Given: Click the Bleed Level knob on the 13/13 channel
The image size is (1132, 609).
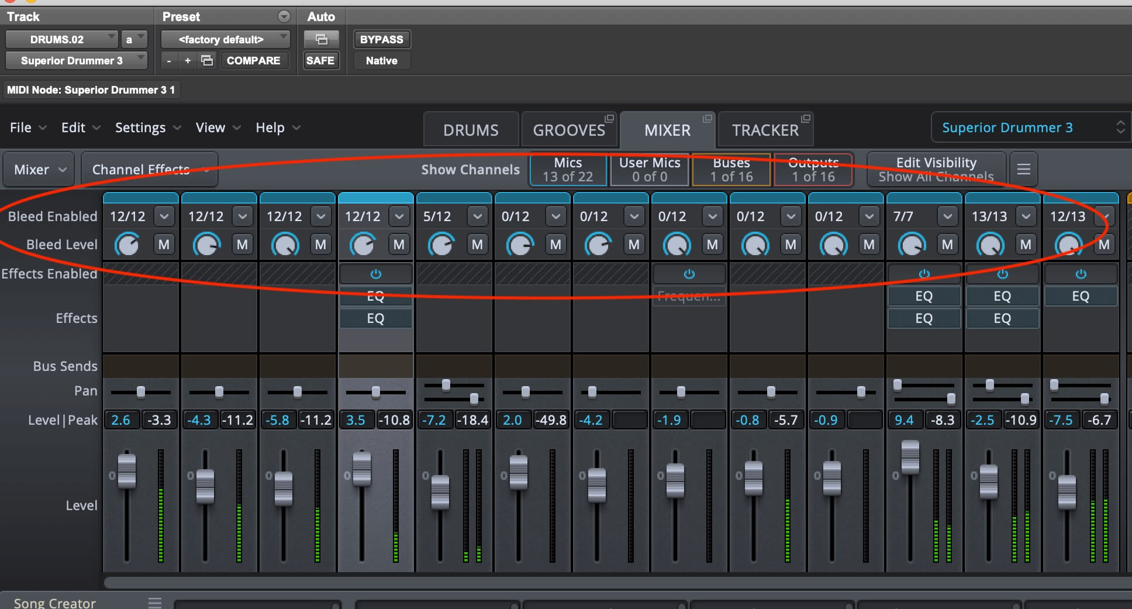Looking at the screenshot, I should pyautogui.click(x=989, y=245).
